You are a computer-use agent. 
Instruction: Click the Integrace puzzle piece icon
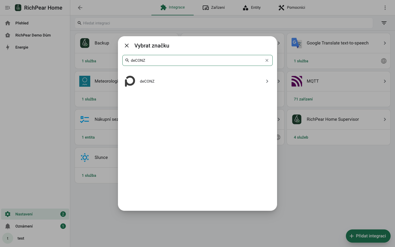pos(163,7)
